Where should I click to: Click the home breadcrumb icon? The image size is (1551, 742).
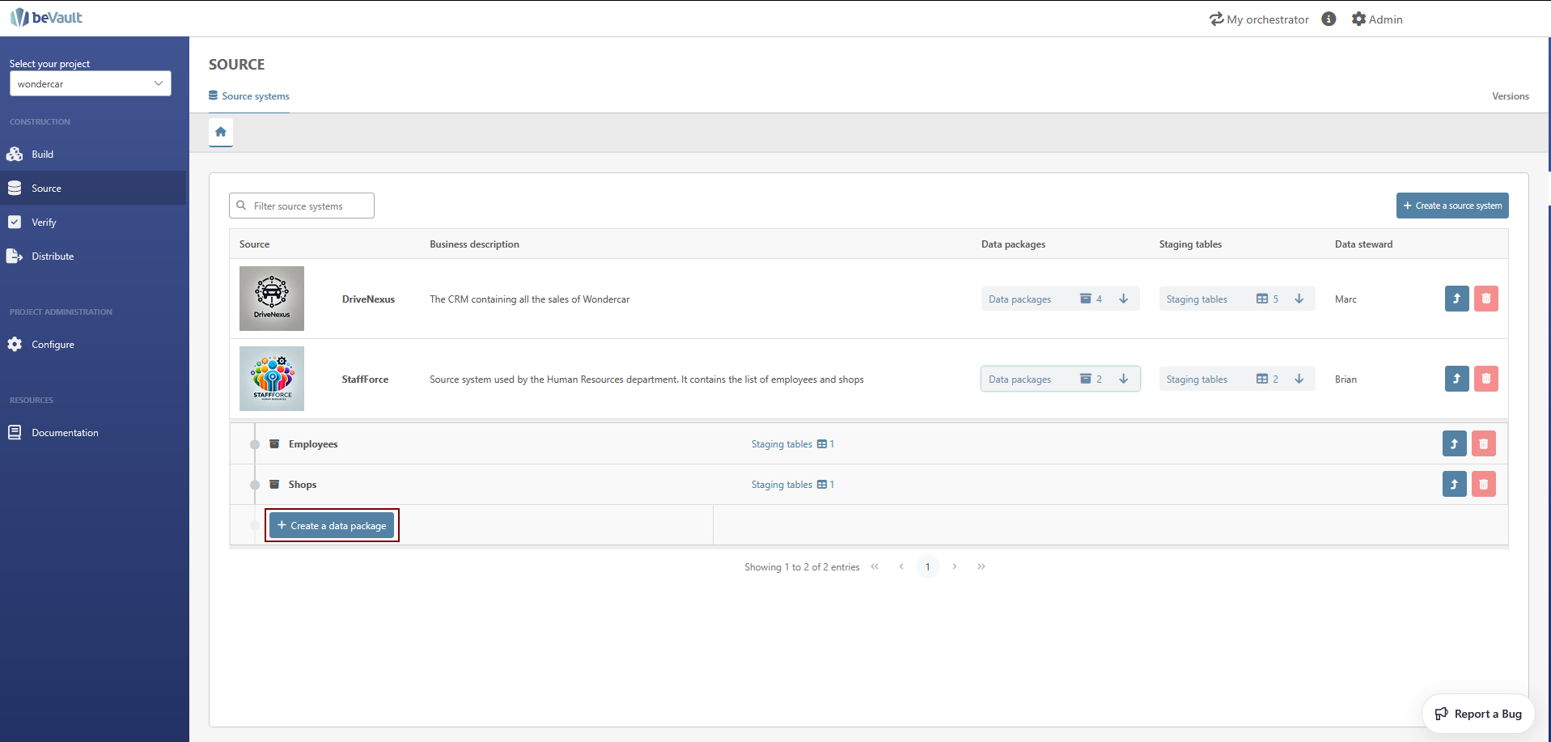pyautogui.click(x=220, y=132)
